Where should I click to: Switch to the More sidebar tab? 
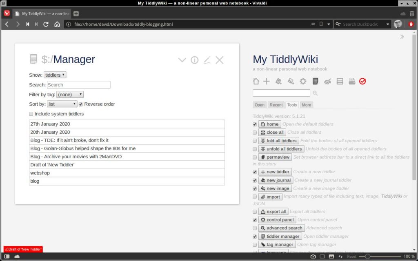coord(306,105)
